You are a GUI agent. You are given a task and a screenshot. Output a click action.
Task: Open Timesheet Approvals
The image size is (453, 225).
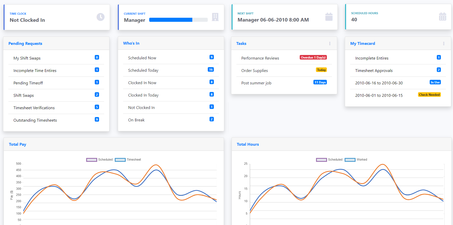tap(398, 70)
